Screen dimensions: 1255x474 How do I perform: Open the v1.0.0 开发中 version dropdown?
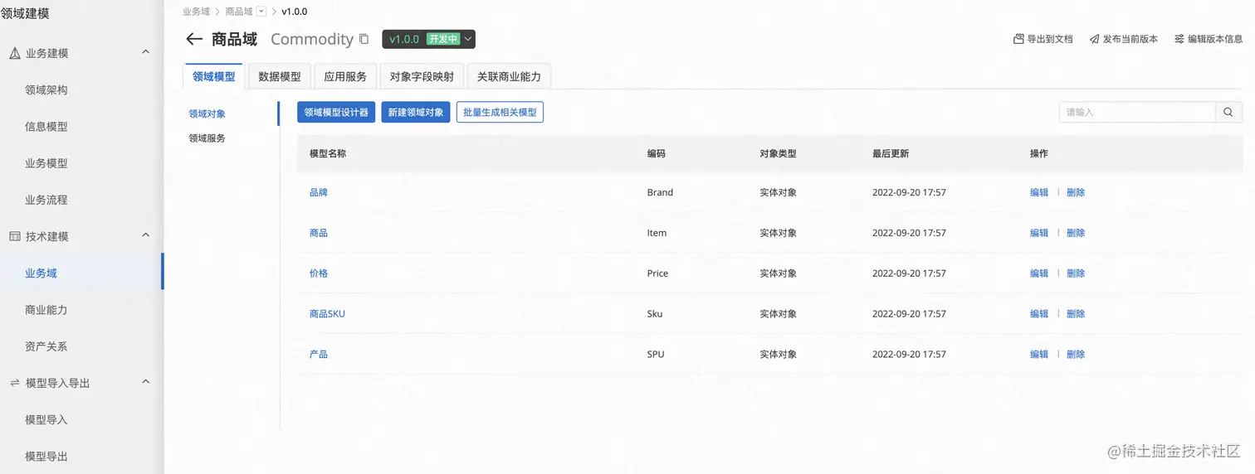[428, 39]
